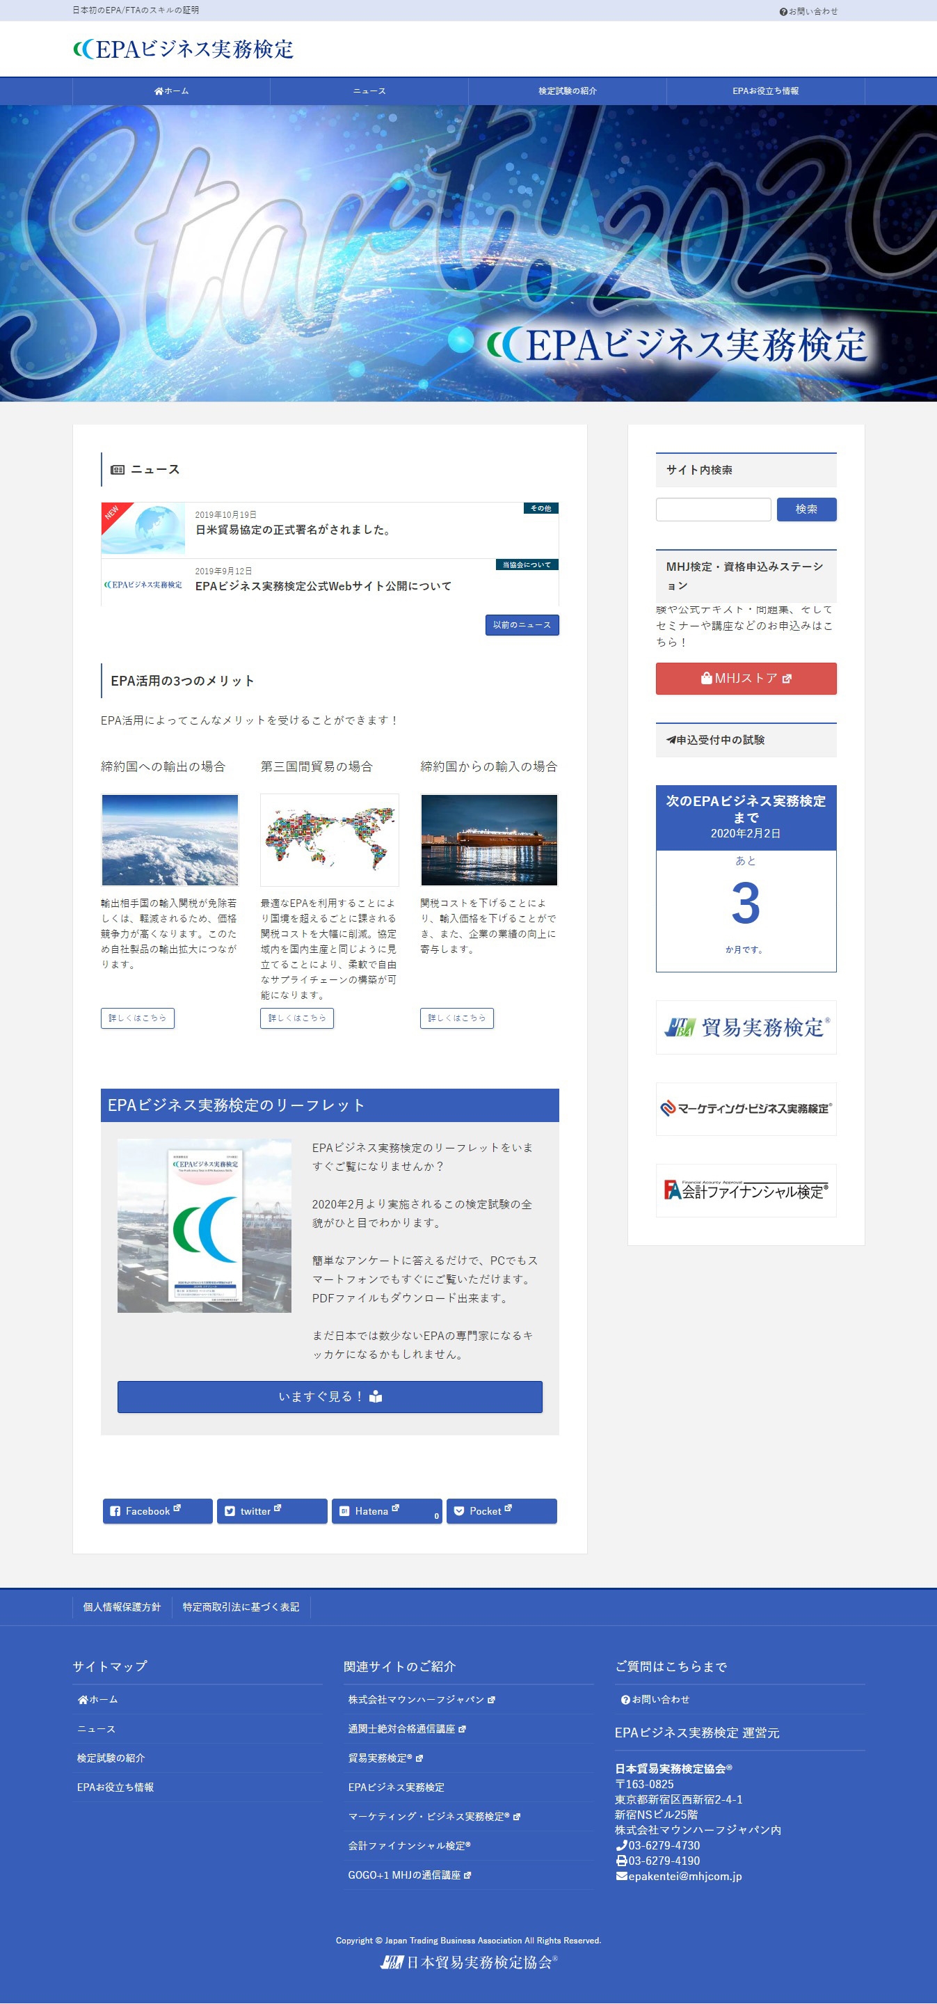This screenshot has height=2004, width=937.
Task: Open 株式会社マウンハーフジャパン related site link
Action: [x=422, y=1700]
